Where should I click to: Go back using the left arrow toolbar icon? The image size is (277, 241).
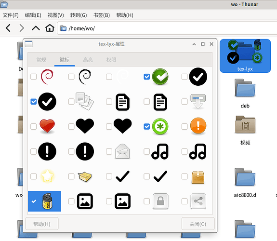click(8, 28)
